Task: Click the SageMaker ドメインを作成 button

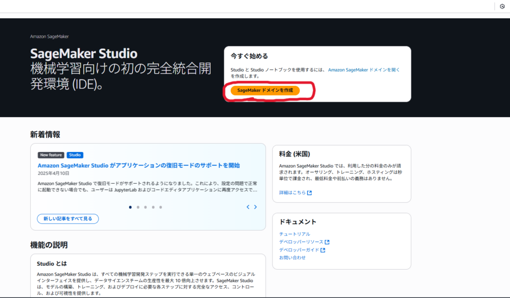Action: [x=265, y=90]
